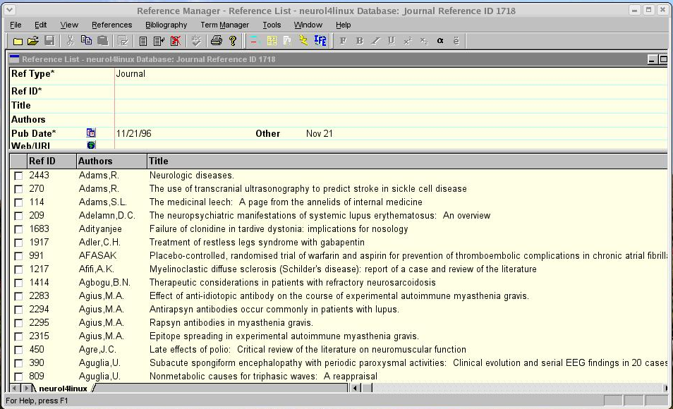This screenshot has width=673, height=409.
Task: Click the spell check icon
Action: click(196, 41)
